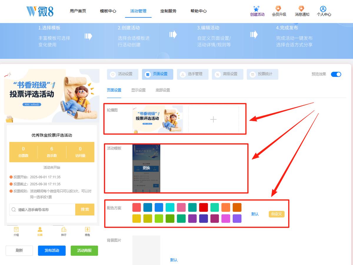353x265 pixels.
Task: Open the 个人中心 profile icon
Action: (x=323, y=9)
